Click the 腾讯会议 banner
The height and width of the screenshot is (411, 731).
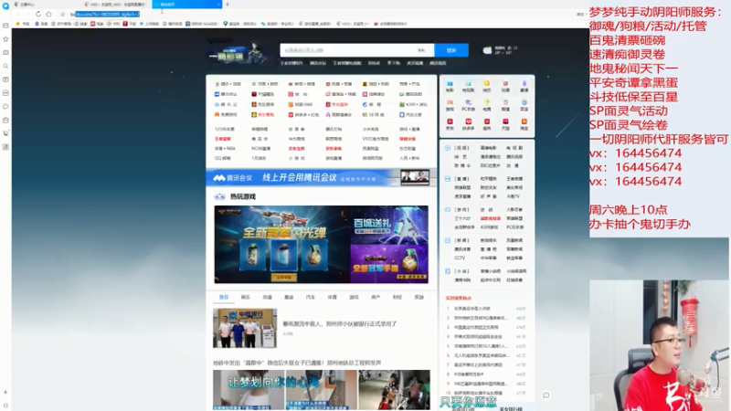point(322,177)
